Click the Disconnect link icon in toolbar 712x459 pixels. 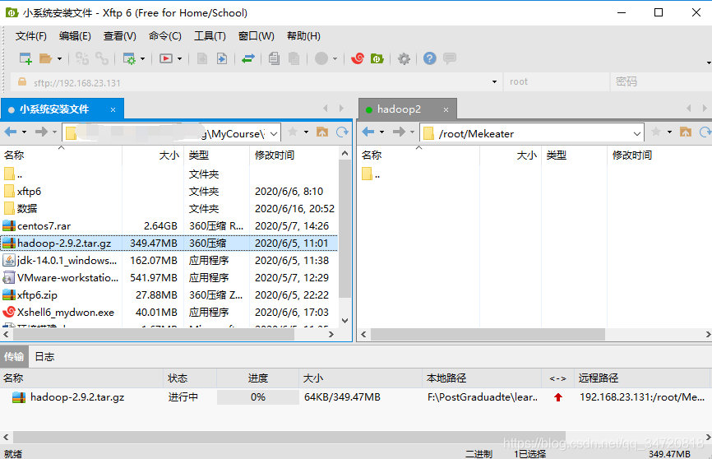pyautogui.click(x=102, y=58)
